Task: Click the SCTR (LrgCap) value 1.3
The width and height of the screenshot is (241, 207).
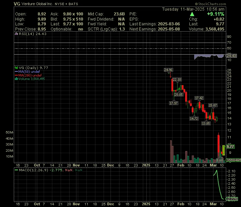Action: [122, 29]
